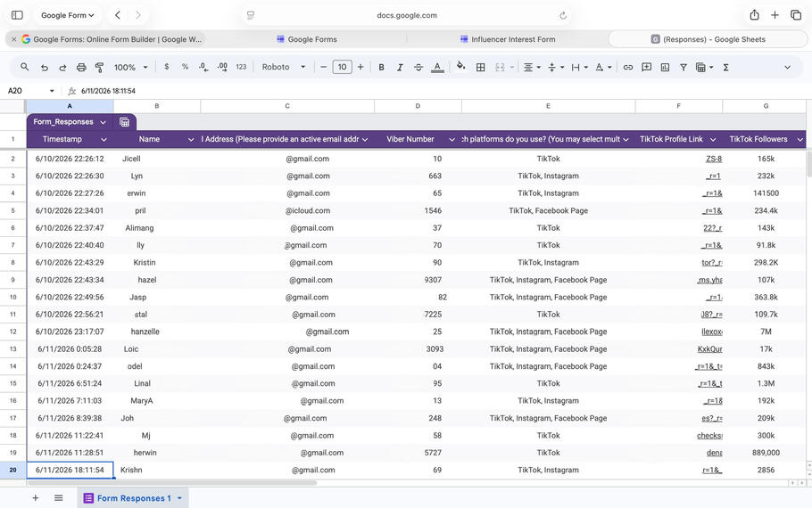Toggle the browser sidebar
812x508 pixels.
[17, 15]
